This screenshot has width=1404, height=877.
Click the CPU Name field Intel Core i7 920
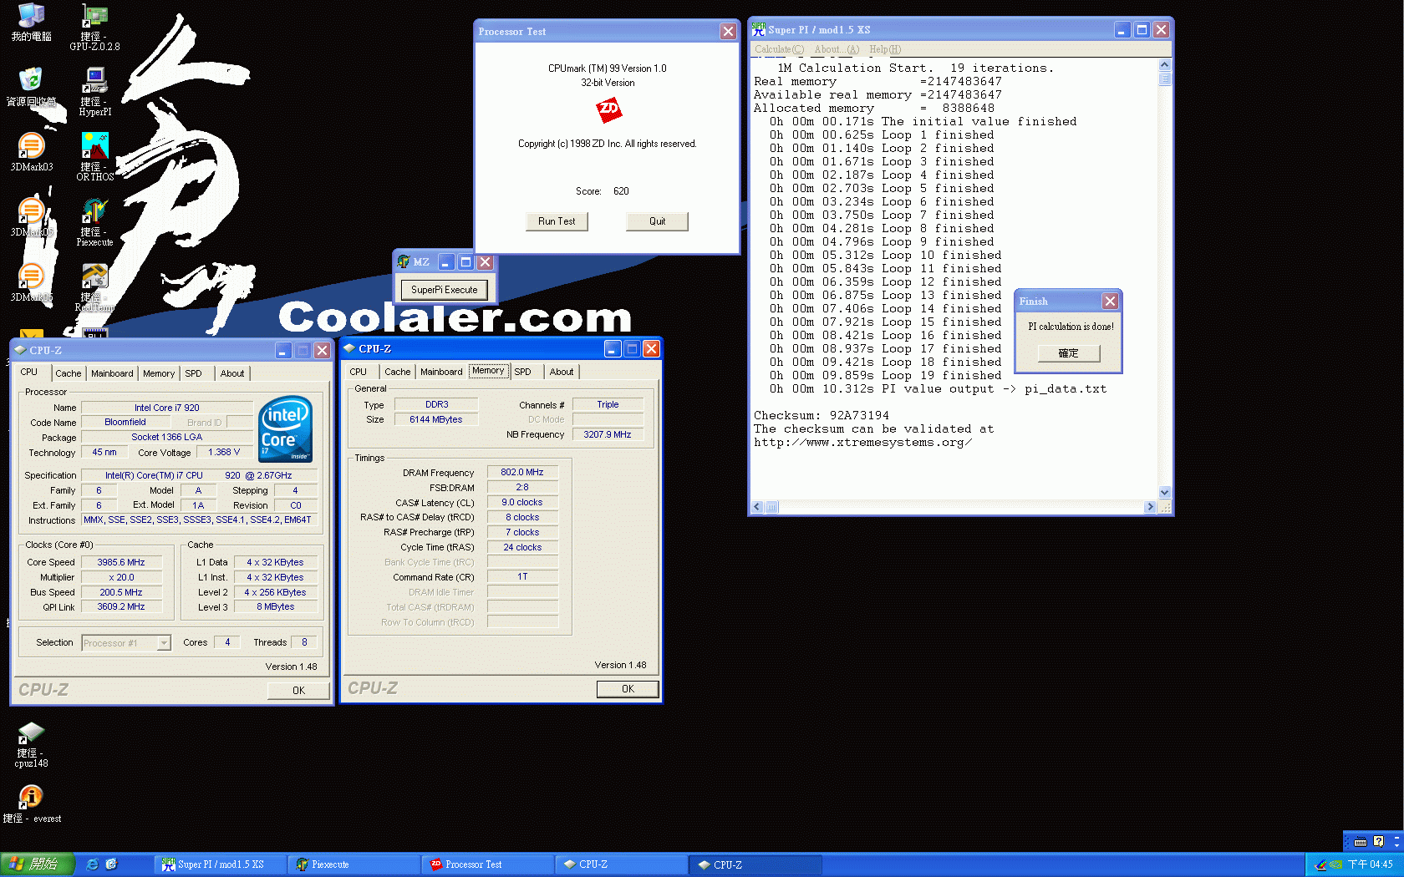167,408
